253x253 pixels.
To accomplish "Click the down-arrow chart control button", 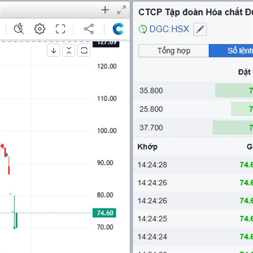I will point(54,51).
